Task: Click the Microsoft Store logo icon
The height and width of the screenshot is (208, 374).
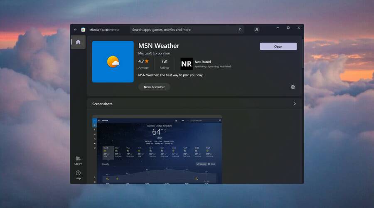Action: (83, 30)
